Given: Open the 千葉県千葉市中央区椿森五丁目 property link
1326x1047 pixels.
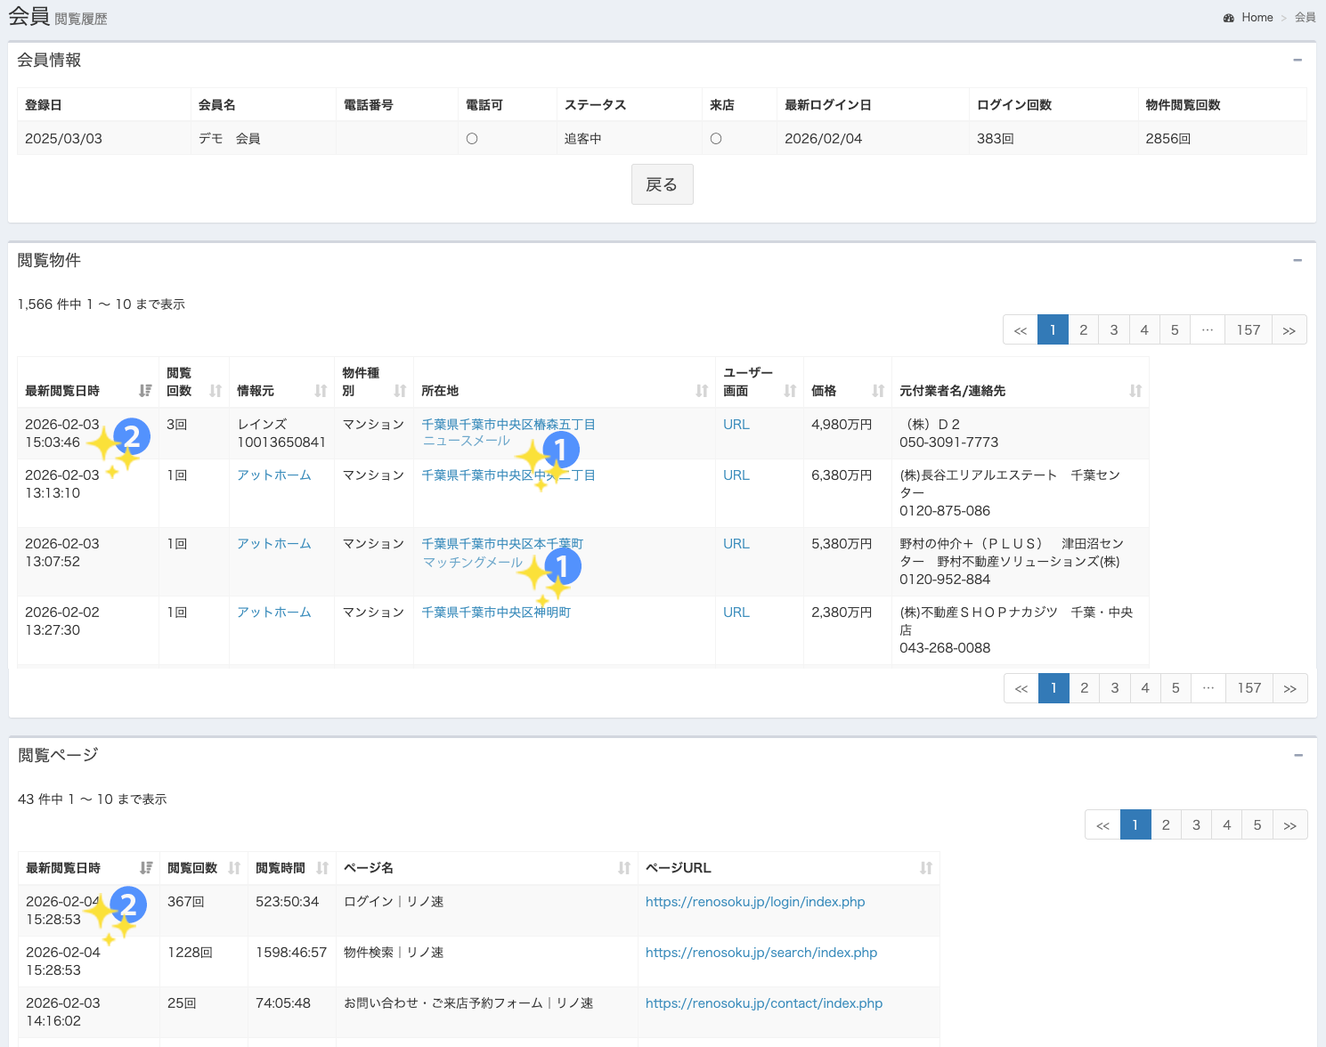Looking at the screenshot, I should pyautogui.click(x=508, y=425).
